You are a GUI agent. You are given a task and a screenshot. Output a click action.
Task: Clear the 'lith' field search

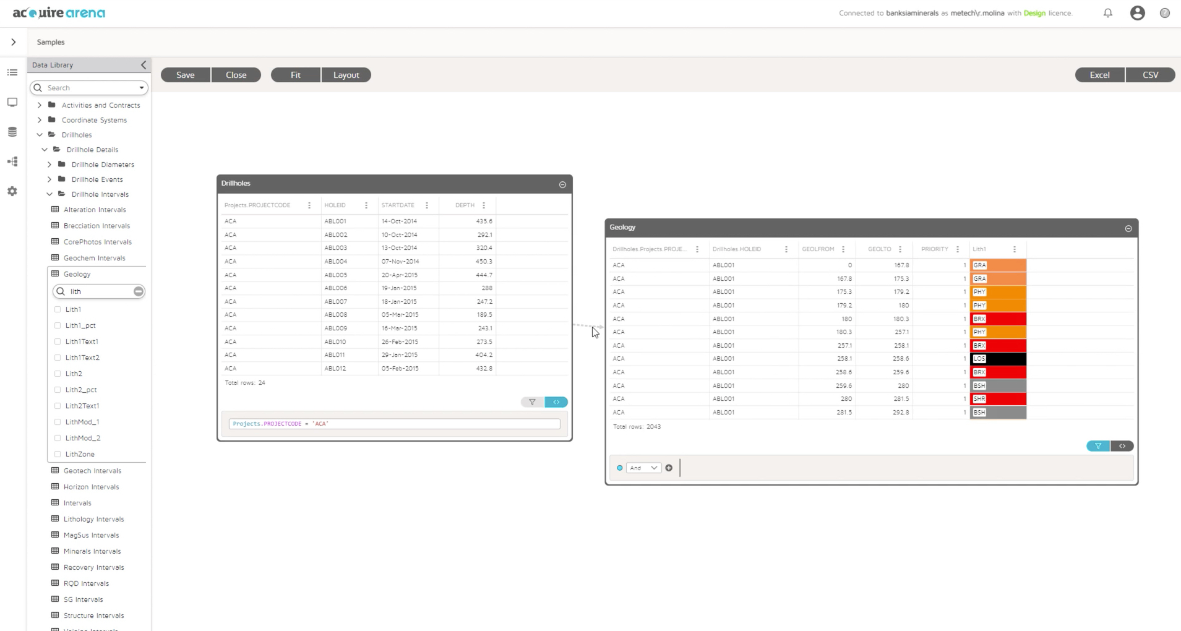tap(139, 291)
